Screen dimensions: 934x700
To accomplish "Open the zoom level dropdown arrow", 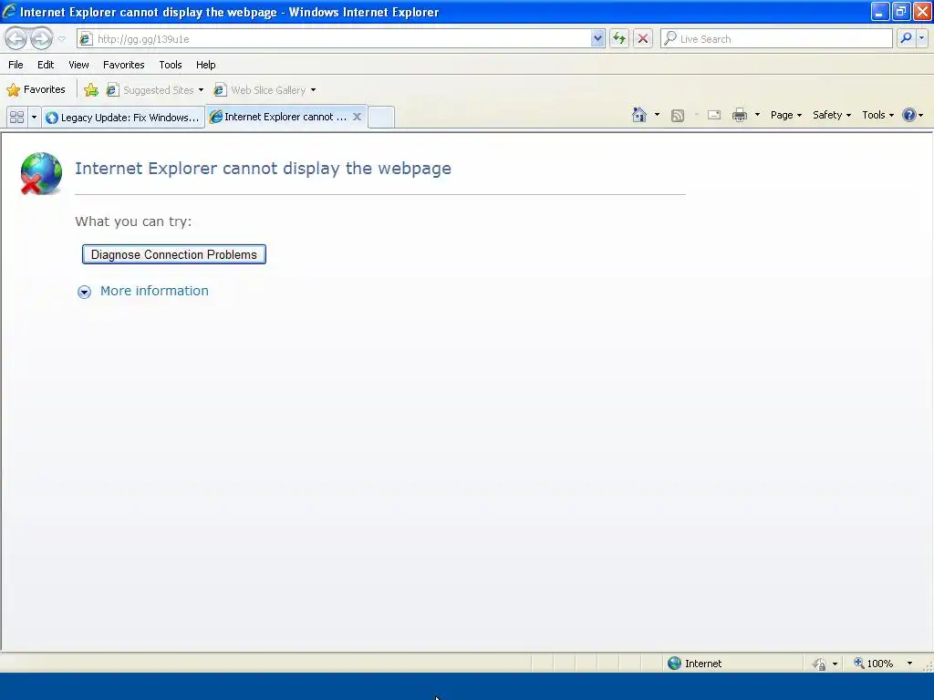I will [x=909, y=664].
